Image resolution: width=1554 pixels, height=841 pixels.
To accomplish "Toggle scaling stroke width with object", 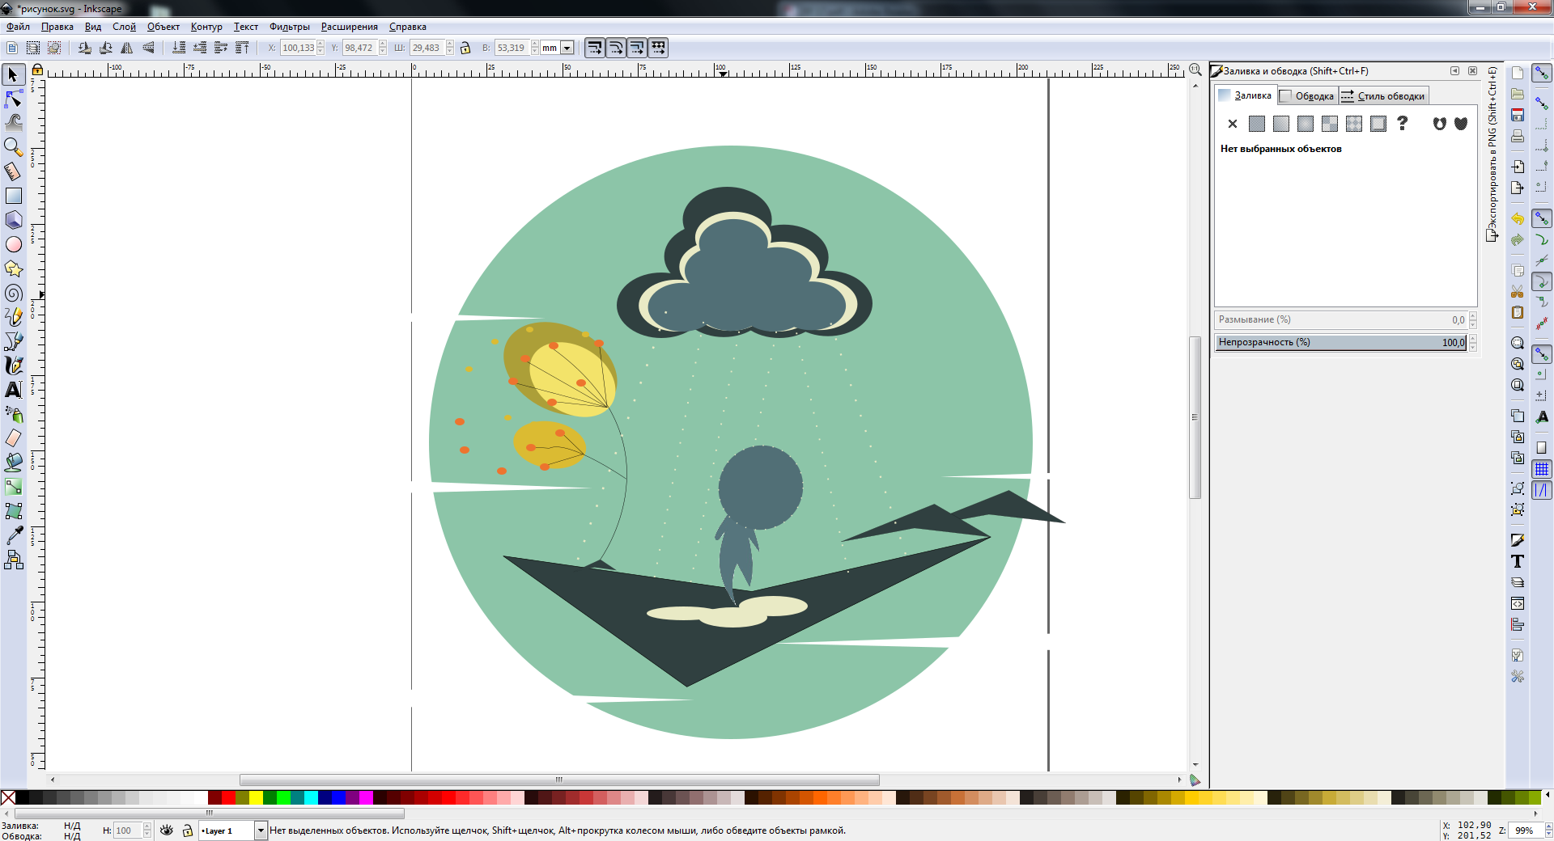I will click(x=595, y=48).
